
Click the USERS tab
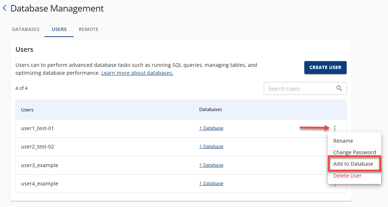[59, 29]
